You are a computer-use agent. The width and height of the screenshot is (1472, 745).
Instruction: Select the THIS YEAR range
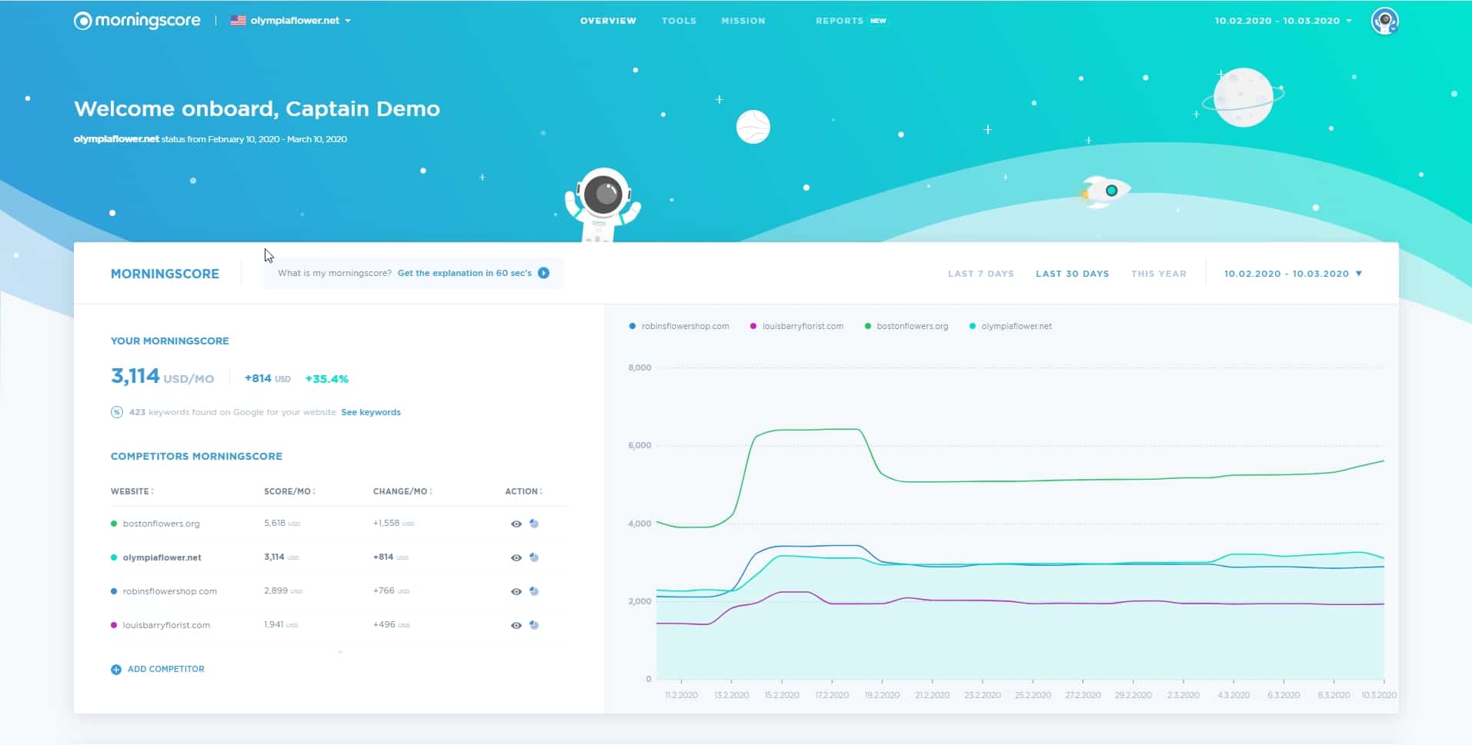(x=1158, y=274)
